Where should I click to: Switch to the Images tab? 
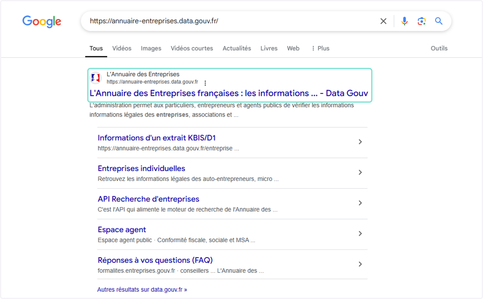[x=151, y=48]
